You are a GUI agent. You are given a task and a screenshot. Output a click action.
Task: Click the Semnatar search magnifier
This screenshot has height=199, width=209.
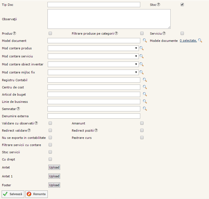145,109
